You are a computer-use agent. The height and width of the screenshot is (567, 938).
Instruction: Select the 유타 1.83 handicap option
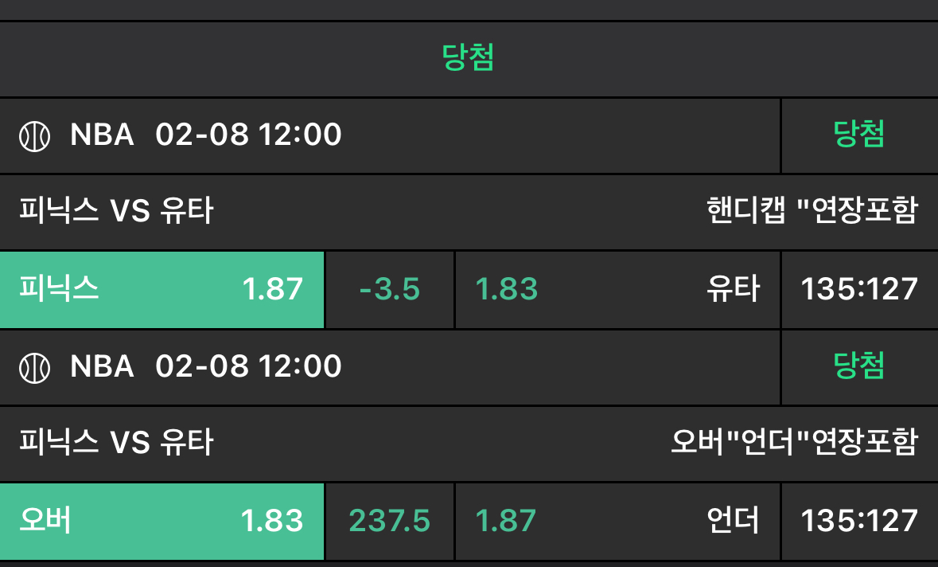point(617,289)
